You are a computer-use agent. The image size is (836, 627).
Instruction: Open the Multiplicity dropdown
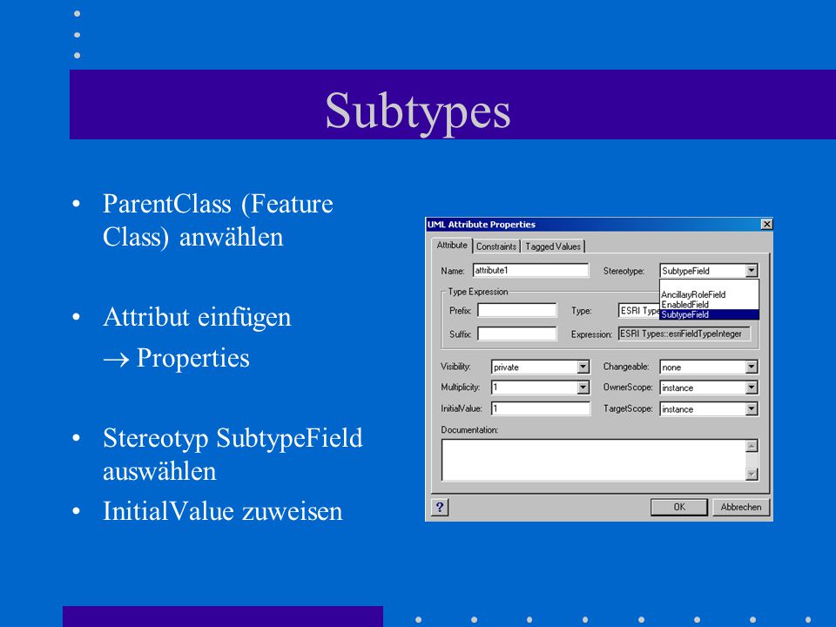[583, 387]
